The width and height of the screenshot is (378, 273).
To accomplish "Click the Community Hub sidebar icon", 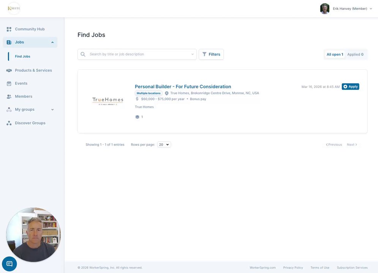I will pos(9,29).
